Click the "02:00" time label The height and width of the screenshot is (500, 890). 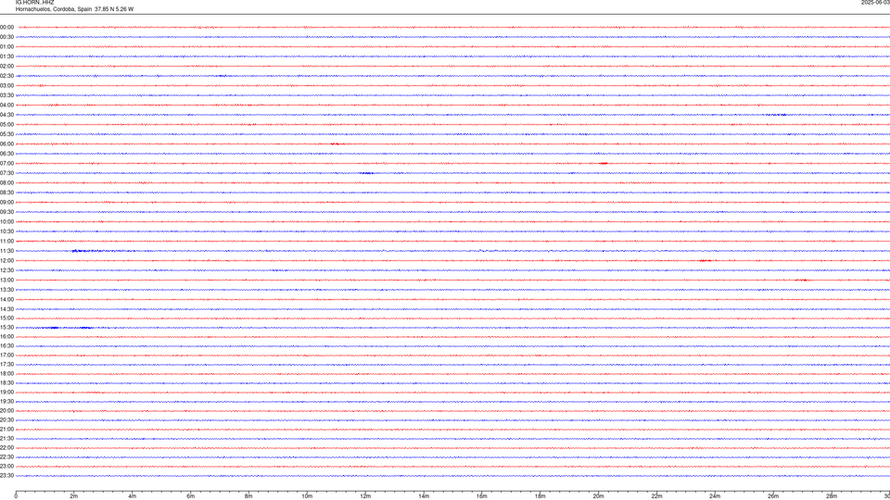(x=6, y=67)
